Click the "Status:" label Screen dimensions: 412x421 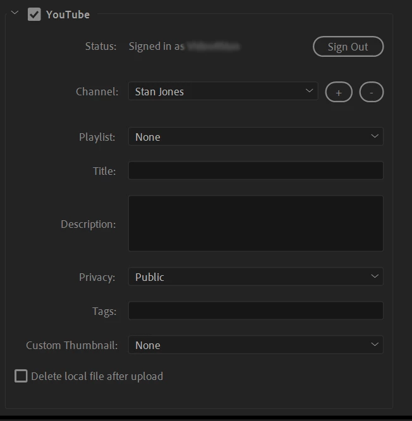(x=100, y=46)
